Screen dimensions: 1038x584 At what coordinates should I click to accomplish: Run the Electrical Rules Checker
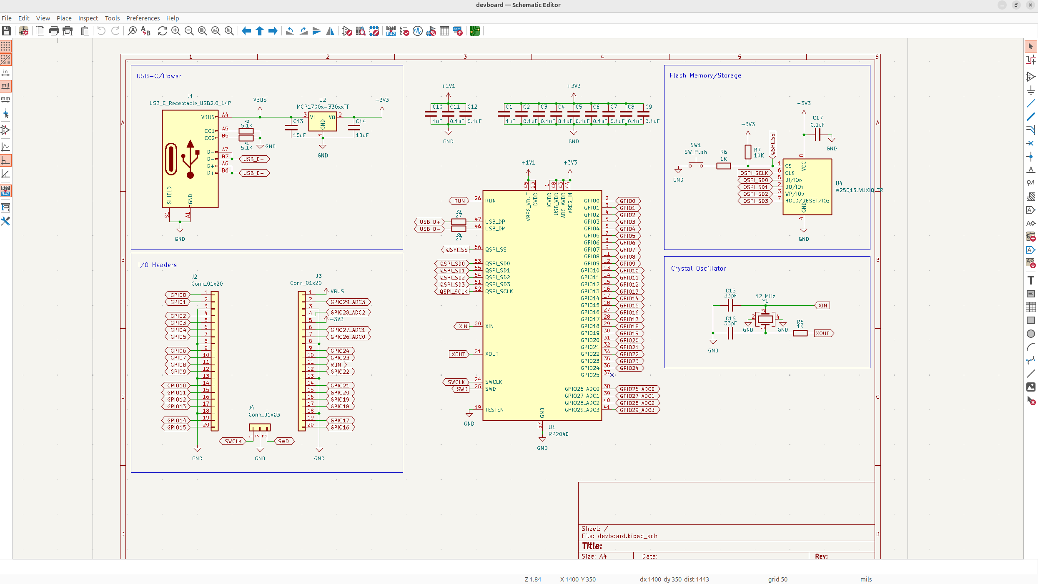point(404,31)
